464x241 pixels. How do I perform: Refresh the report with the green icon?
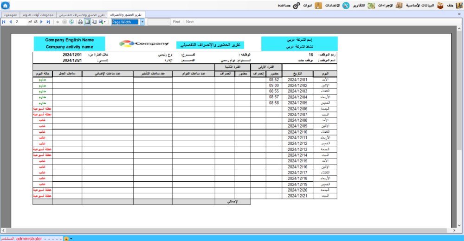pos(71,22)
